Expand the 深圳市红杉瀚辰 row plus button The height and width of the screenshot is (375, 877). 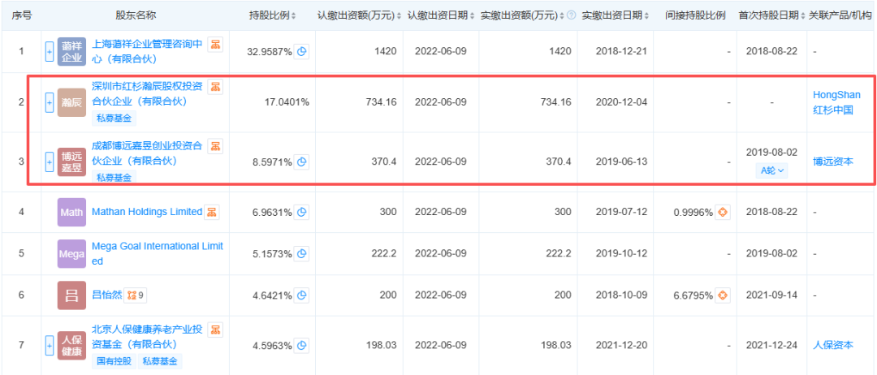pyautogui.click(x=49, y=102)
